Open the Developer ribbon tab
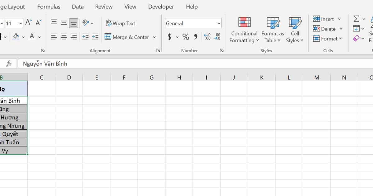Screen dimensions: 373x196 click(x=161, y=7)
